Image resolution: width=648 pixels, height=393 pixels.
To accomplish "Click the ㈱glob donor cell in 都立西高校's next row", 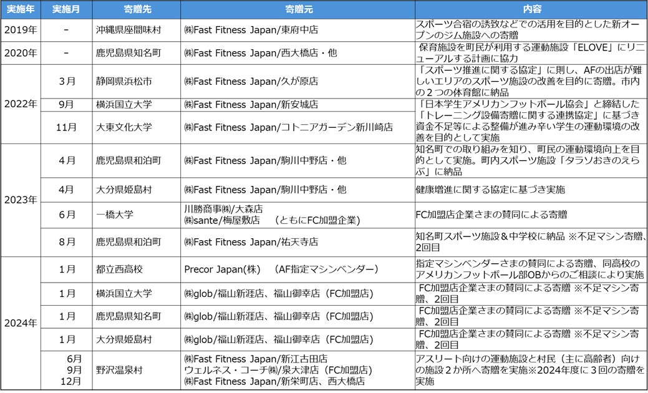I will 297,294.
